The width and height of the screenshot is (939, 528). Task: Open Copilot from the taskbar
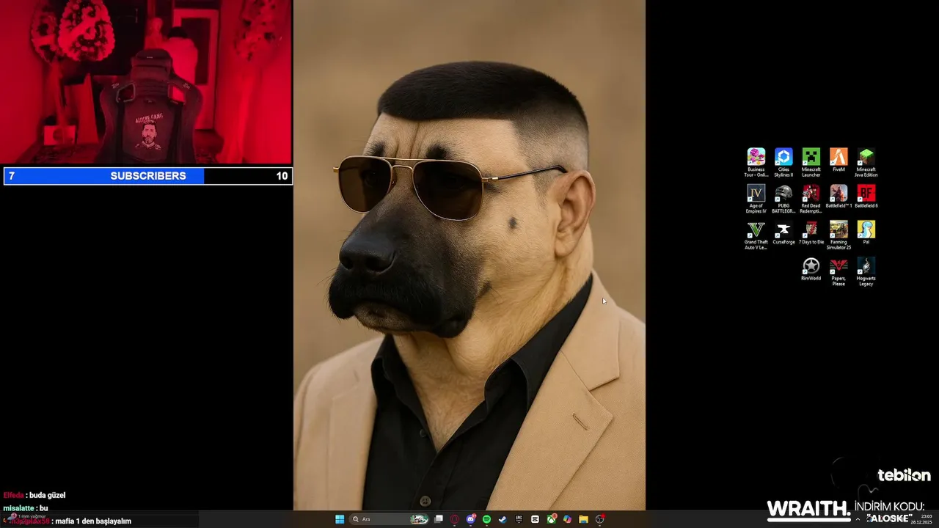pyautogui.click(x=567, y=519)
